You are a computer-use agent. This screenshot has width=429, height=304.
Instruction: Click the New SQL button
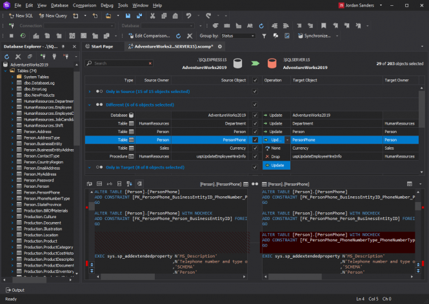[21, 16]
